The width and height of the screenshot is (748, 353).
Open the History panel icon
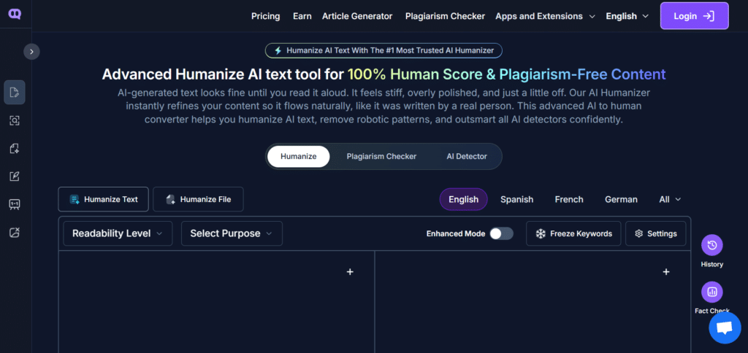(711, 245)
